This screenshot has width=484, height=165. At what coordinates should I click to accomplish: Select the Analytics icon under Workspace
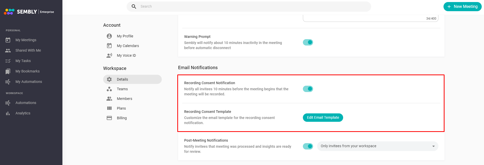(8, 113)
